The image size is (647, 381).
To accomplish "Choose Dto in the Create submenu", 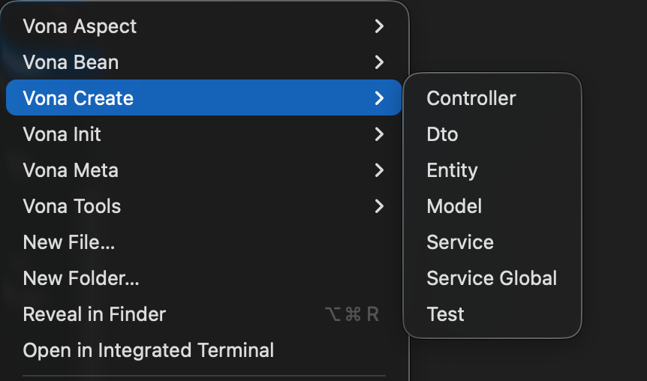I will (442, 134).
